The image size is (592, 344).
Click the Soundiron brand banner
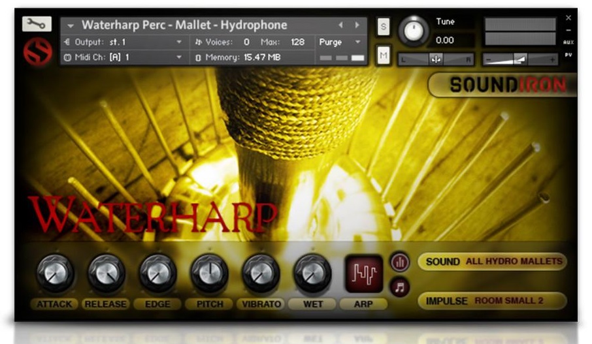point(502,84)
